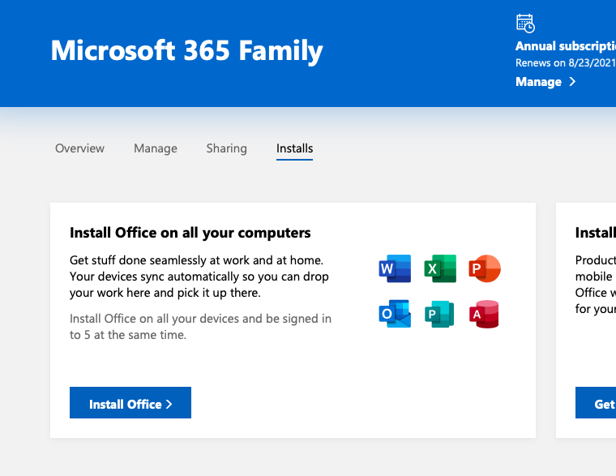
Task: Click the 'Get stuff done seamlessly' paragraph
Action: point(199,277)
